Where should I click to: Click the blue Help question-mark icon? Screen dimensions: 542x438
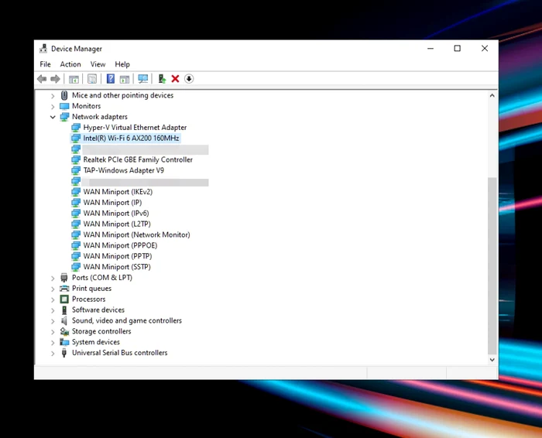[111, 79]
